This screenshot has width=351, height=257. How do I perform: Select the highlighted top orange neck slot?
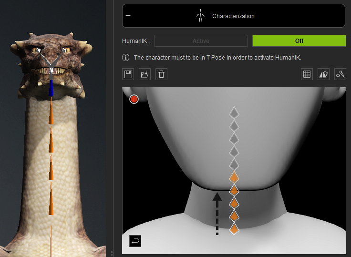pos(234,178)
